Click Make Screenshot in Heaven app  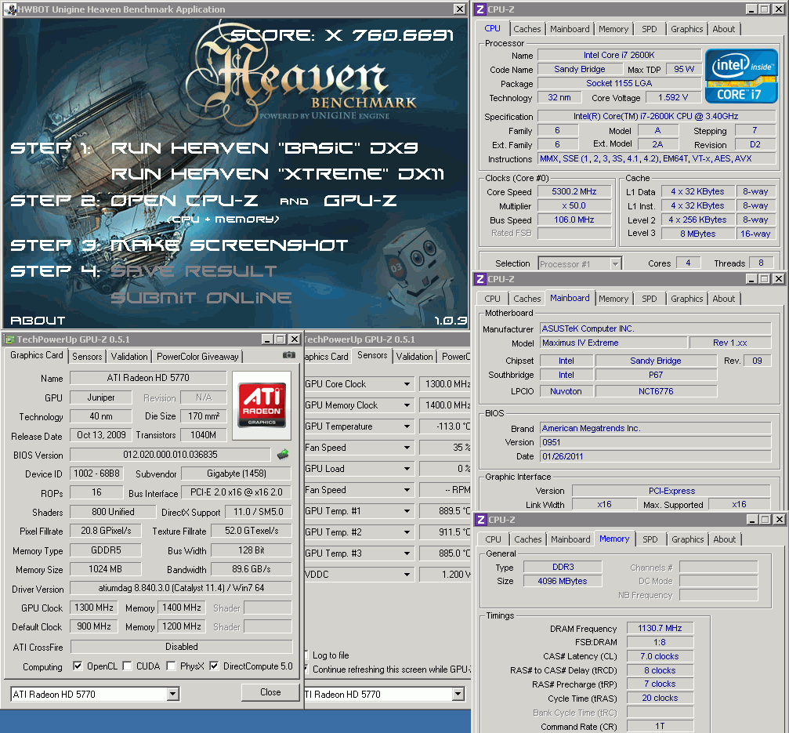(x=229, y=245)
